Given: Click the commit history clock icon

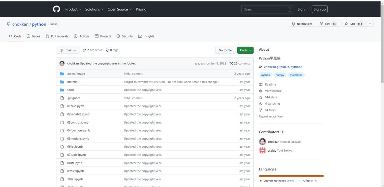Looking at the screenshot, I should click(231, 63).
